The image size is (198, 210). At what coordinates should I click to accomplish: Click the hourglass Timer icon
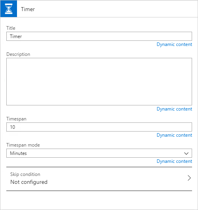9,9
